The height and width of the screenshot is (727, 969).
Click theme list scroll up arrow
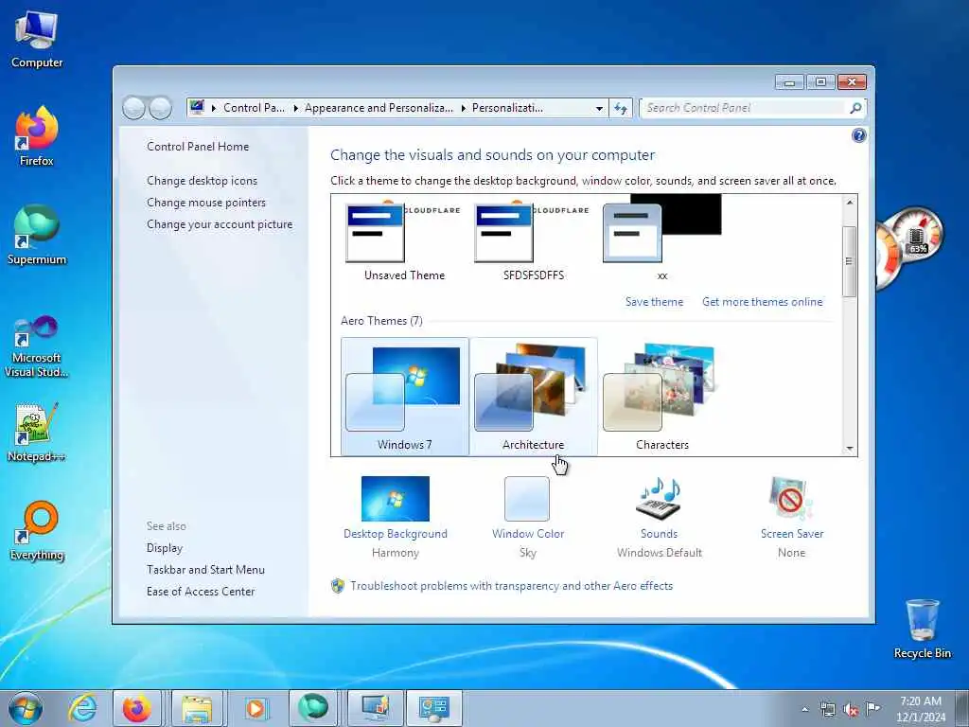(x=850, y=203)
